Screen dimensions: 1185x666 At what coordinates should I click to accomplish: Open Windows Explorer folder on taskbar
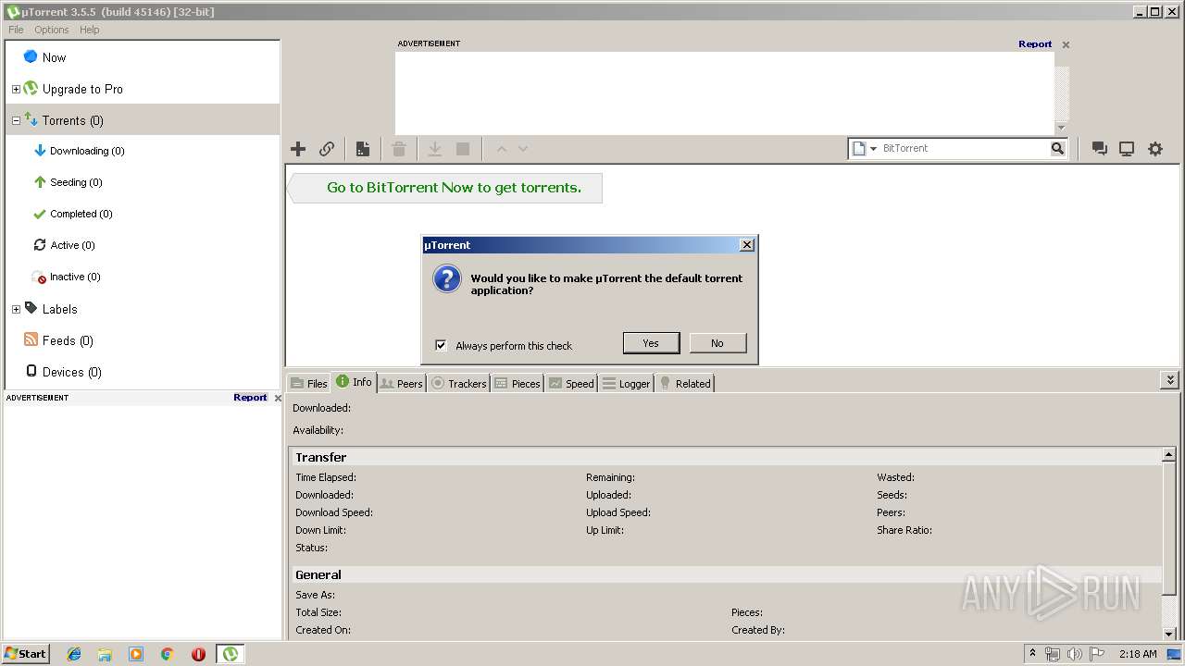coord(105,654)
